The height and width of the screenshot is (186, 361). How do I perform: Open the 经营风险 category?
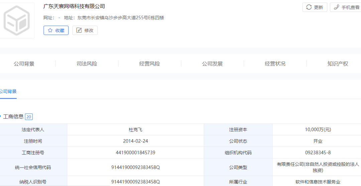click(x=149, y=64)
